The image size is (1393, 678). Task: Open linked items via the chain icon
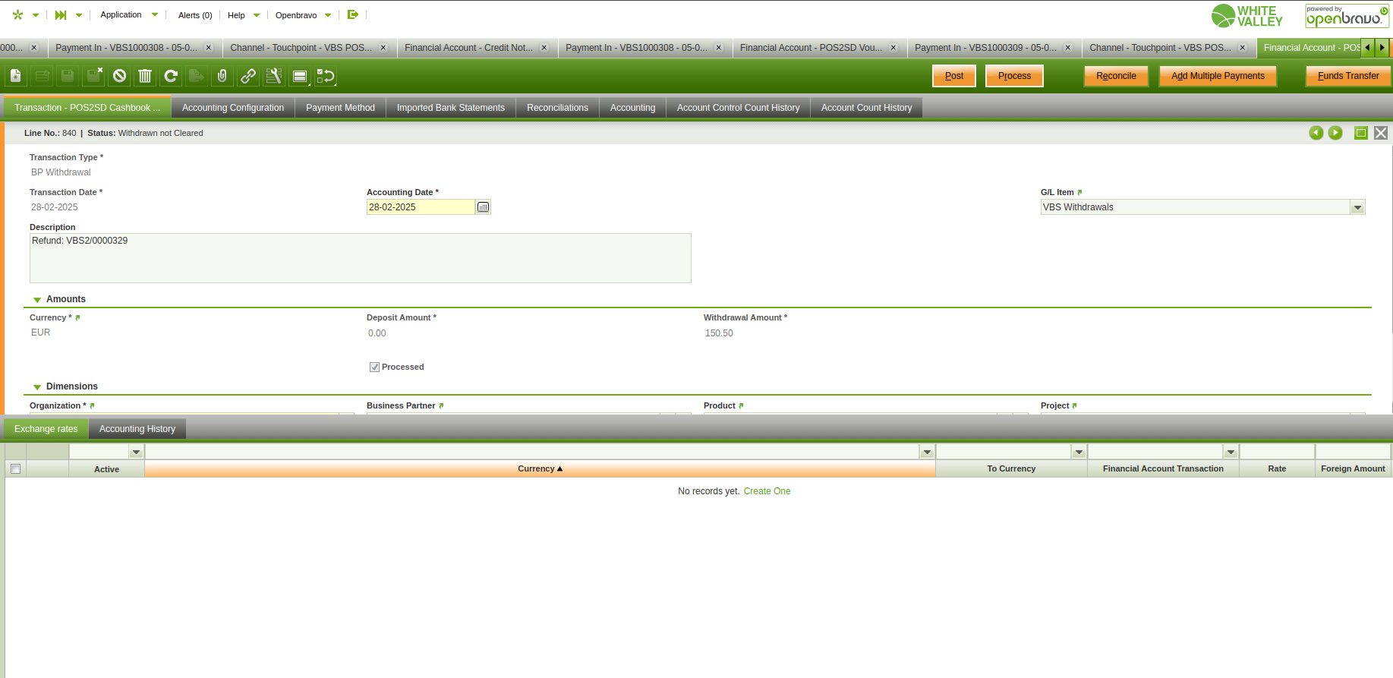[x=248, y=76]
